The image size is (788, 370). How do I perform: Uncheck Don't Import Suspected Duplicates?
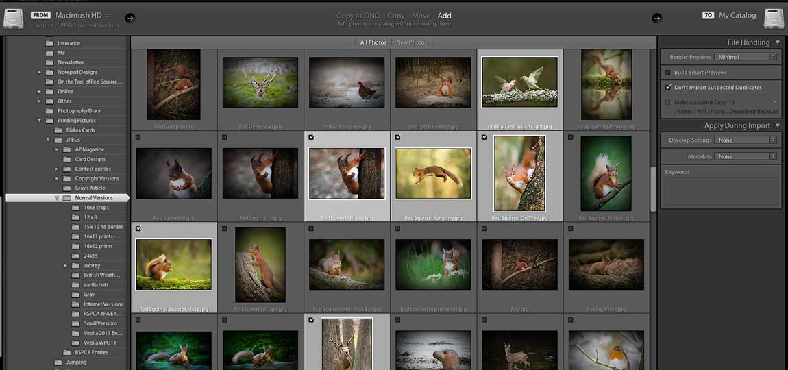(x=668, y=87)
